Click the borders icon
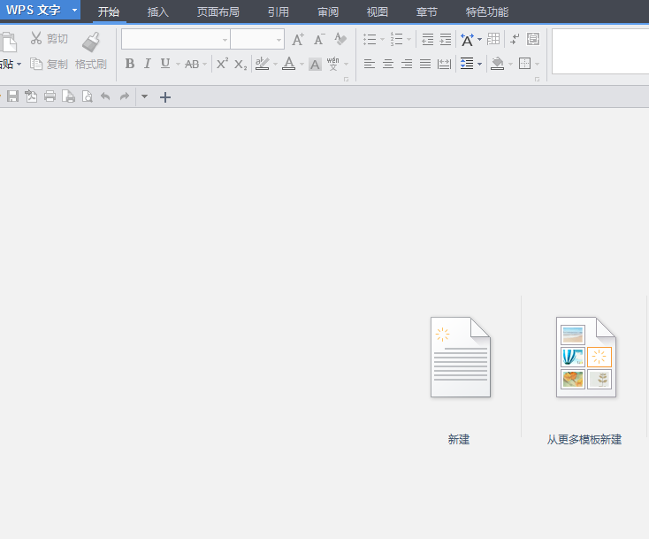 tap(525, 64)
